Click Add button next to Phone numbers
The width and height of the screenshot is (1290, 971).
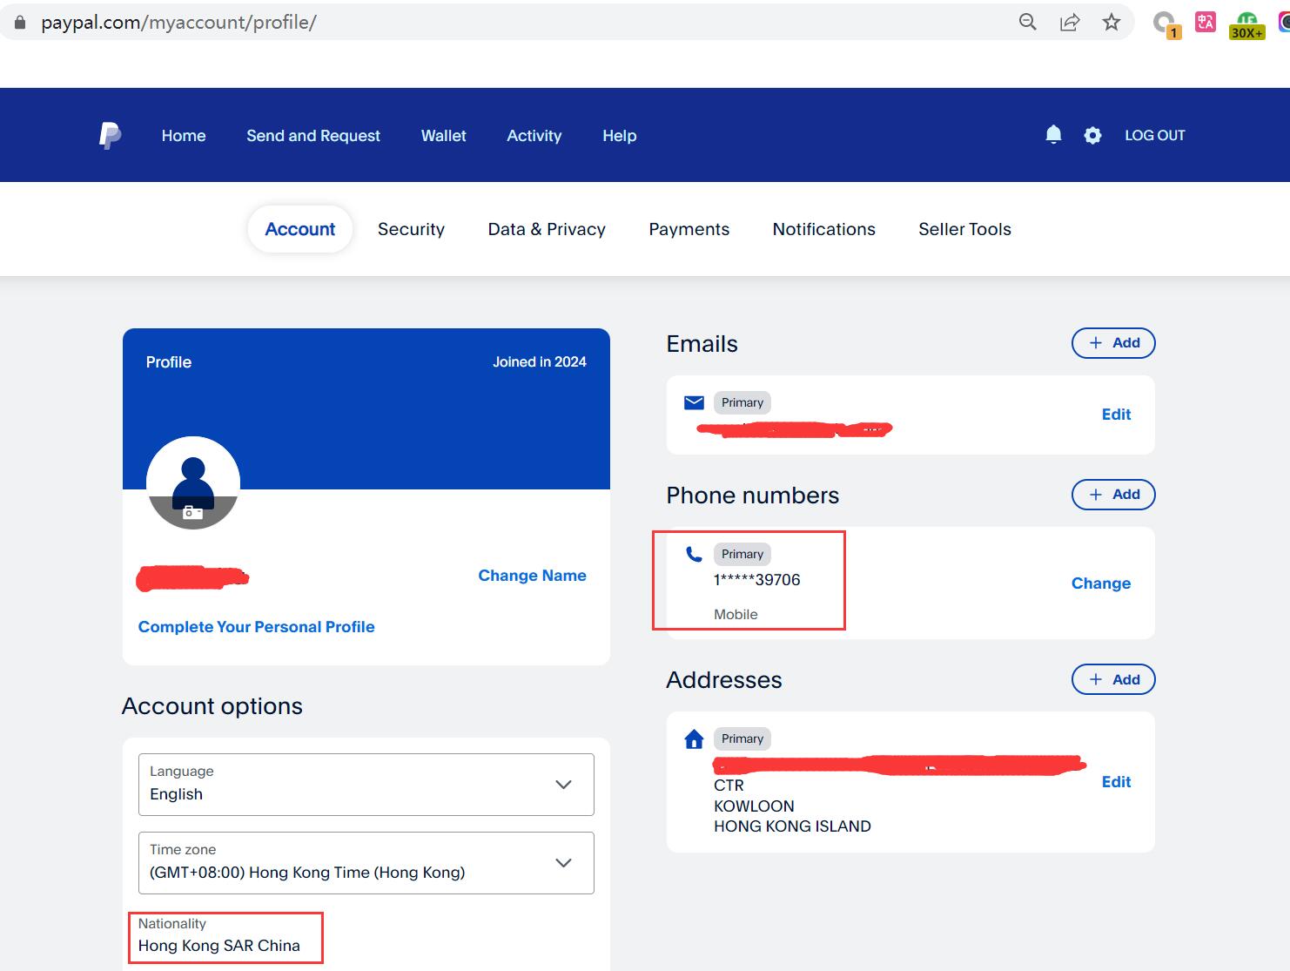click(x=1113, y=495)
